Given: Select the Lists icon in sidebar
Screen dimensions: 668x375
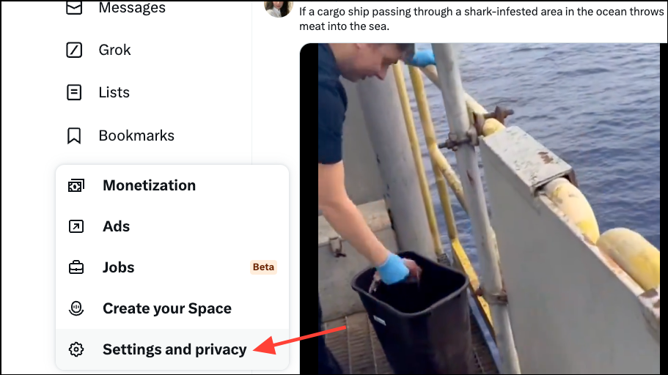Looking at the screenshot, I should pos(74,92).
